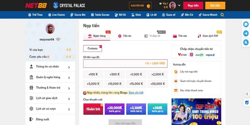Open the Slots menu
The image size is (250, 125).
[136, 15]
